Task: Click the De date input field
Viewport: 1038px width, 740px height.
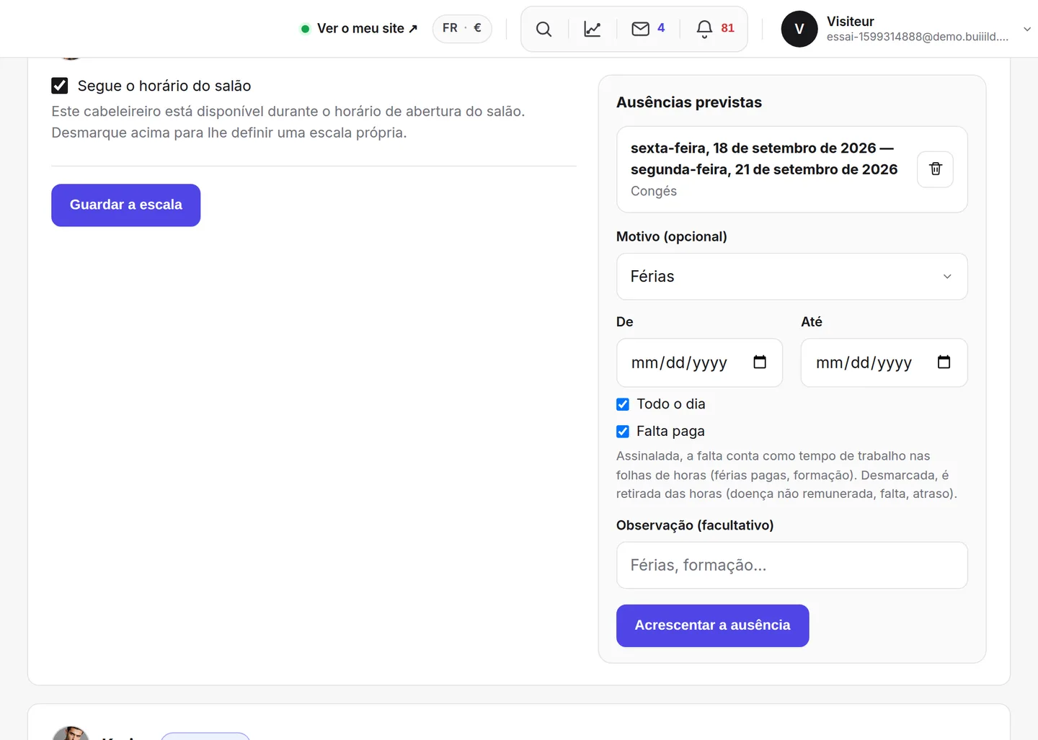Action: click(699, 362)
